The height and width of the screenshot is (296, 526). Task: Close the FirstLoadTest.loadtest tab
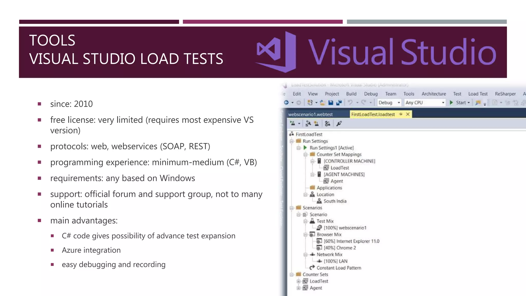point(408,114)
